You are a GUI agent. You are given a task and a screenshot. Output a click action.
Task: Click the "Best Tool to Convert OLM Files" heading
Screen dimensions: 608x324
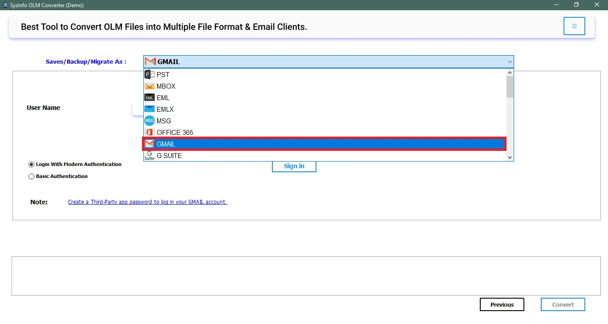point(164,27)
